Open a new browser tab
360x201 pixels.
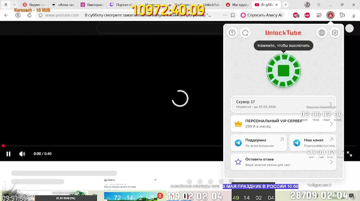coord(285,5)
